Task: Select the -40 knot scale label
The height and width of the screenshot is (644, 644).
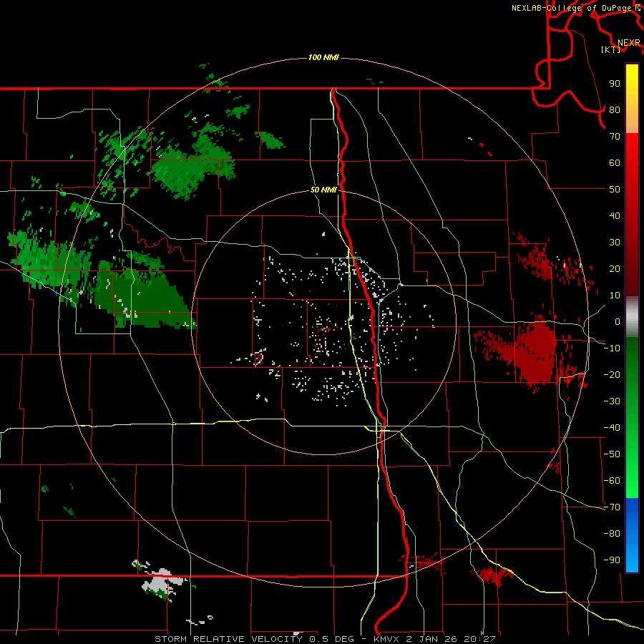Action: click(612, 428)
